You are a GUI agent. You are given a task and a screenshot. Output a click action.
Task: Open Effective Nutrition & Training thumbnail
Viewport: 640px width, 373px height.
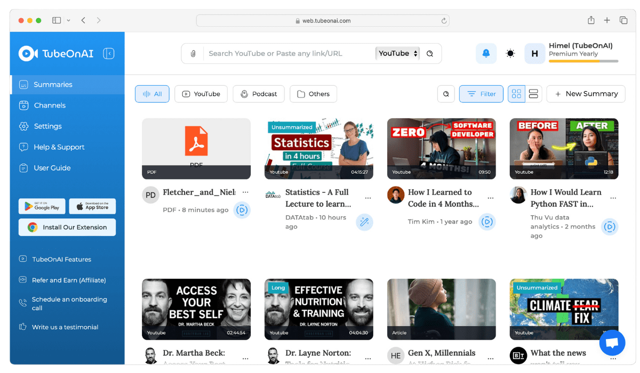point(319,309)
